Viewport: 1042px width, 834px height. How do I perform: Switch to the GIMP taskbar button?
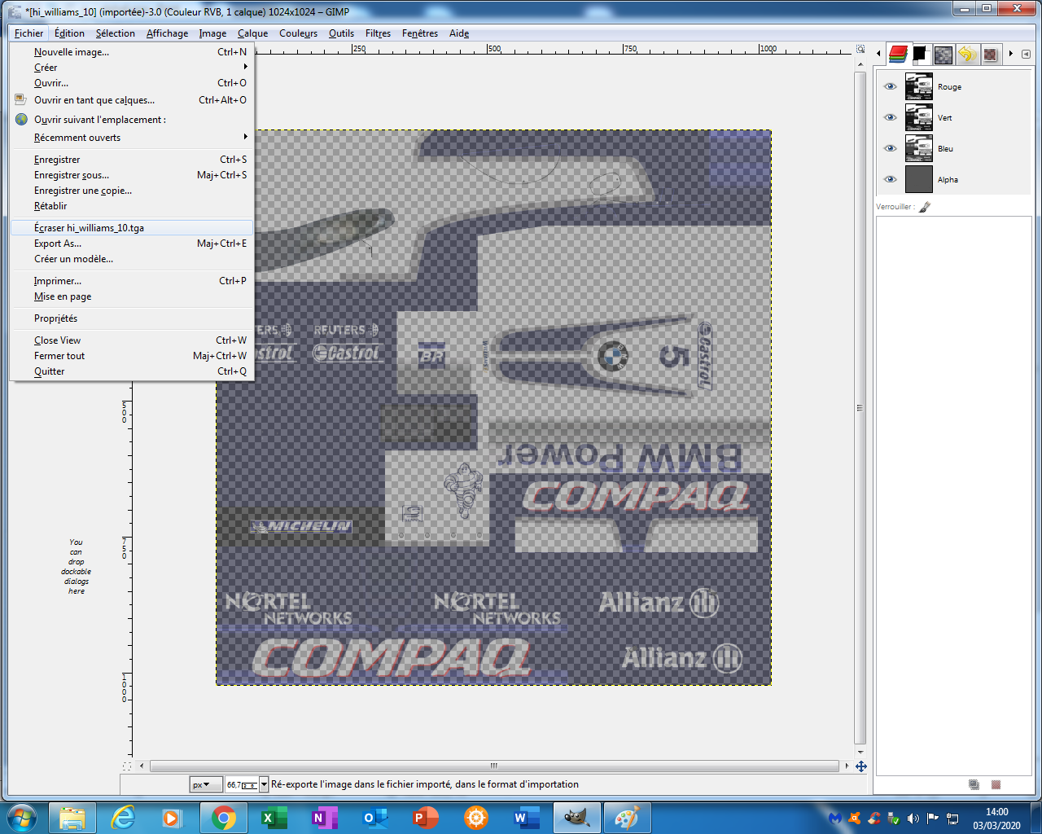click(577, 818)
